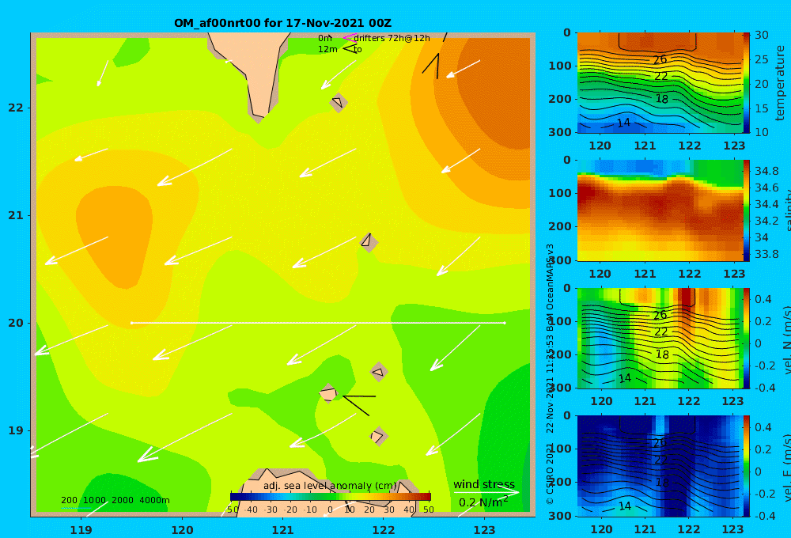The image size is (791, 538).
Task: Click the '122' longitude tick under vel. E panel
Action: click(689, 529)
